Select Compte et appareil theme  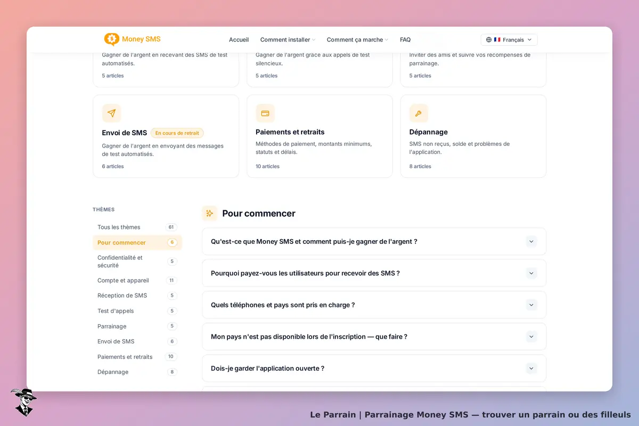137,281
